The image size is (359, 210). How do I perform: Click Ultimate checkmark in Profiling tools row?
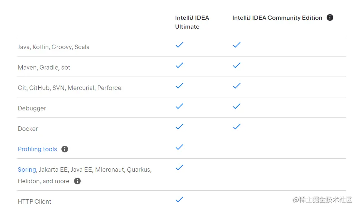179,147
